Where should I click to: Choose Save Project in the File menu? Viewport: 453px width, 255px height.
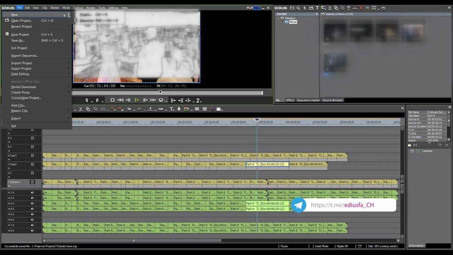[37, 35]
